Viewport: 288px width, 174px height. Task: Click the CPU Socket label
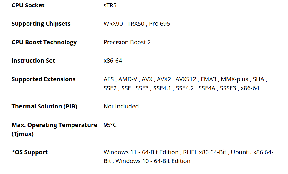point(28,5)
